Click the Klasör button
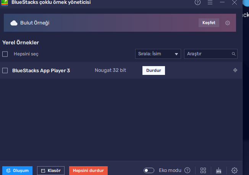 [51, 170]
